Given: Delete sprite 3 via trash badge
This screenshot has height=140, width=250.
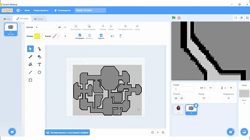Looking at the screenshot, I should [x=196, y=106].
